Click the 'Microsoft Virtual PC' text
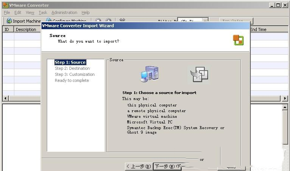This screenshot has width=290, height=171. pyautogui.click(x=150, y=122)
